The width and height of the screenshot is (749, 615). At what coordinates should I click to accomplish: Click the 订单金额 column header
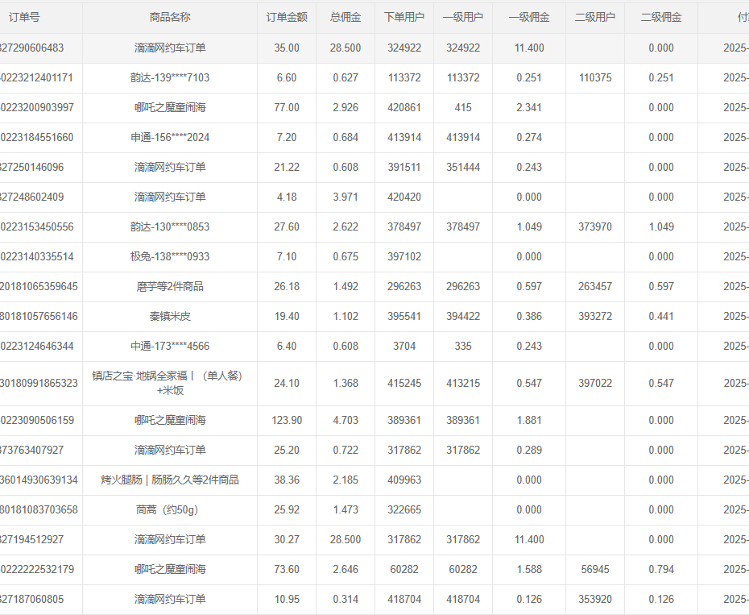pyautogui.click(x=287, y=17)
